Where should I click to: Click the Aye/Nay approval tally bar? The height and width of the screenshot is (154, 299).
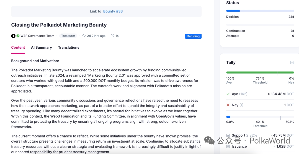(x=260, y=73)
